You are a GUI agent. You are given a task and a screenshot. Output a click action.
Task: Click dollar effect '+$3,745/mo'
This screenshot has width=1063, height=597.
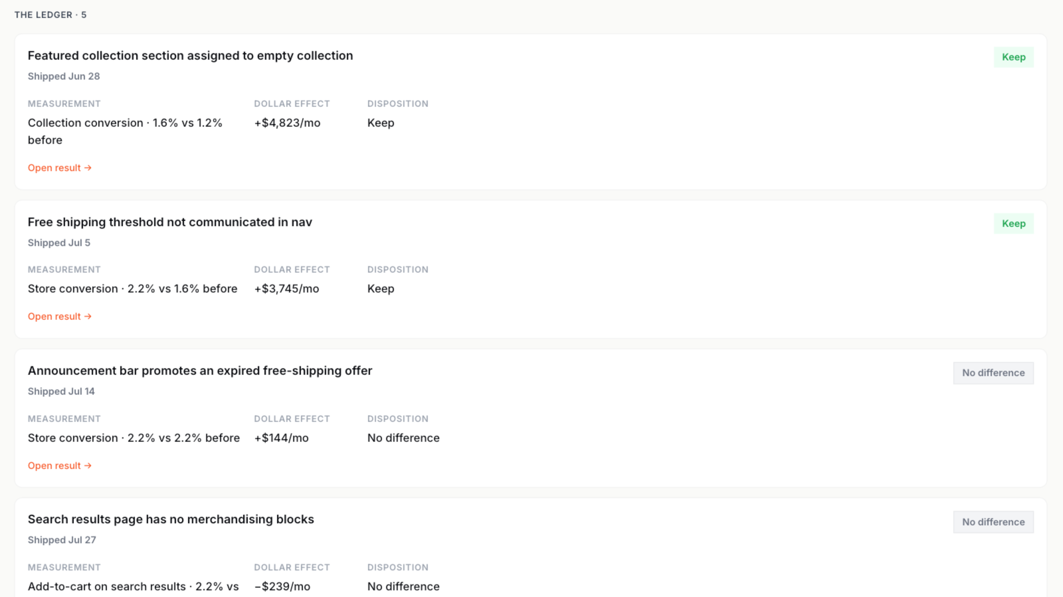[286, 289]
